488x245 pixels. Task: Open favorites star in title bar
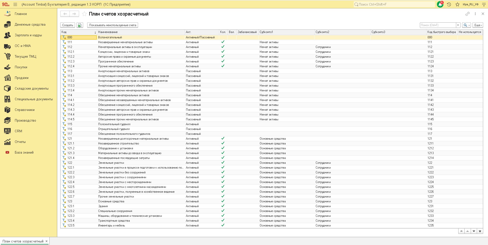[457, 4]
